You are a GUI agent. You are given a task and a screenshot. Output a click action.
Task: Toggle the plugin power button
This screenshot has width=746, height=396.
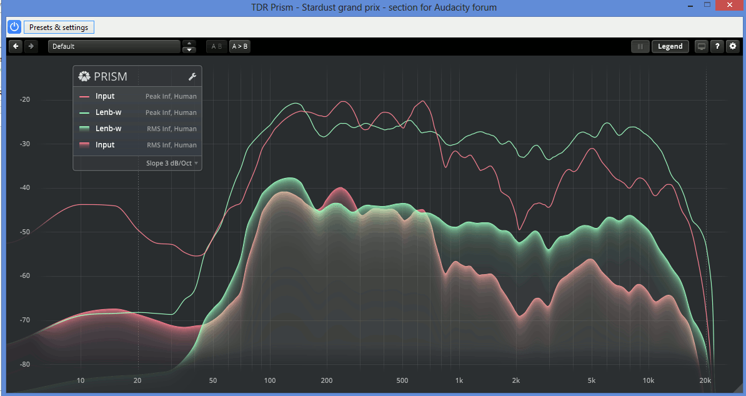(14, 27)
